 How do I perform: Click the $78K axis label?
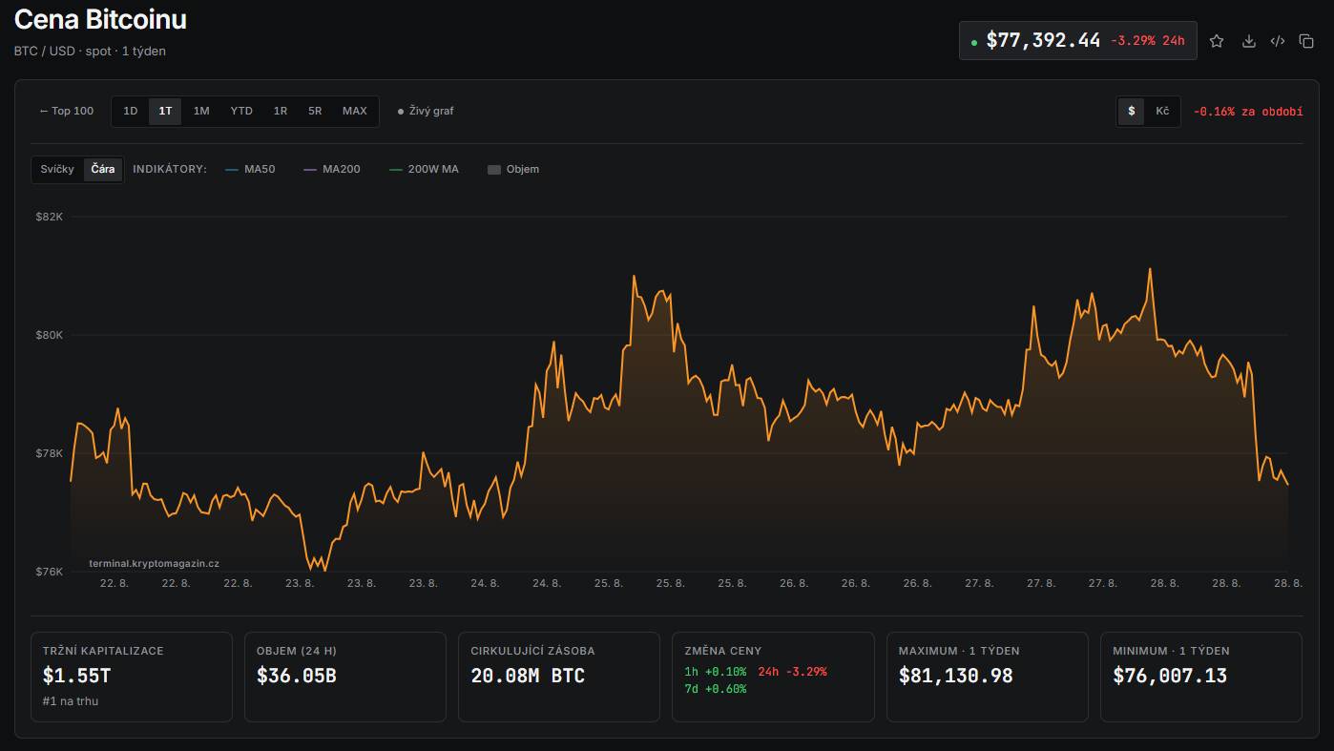tap(49, 453)
